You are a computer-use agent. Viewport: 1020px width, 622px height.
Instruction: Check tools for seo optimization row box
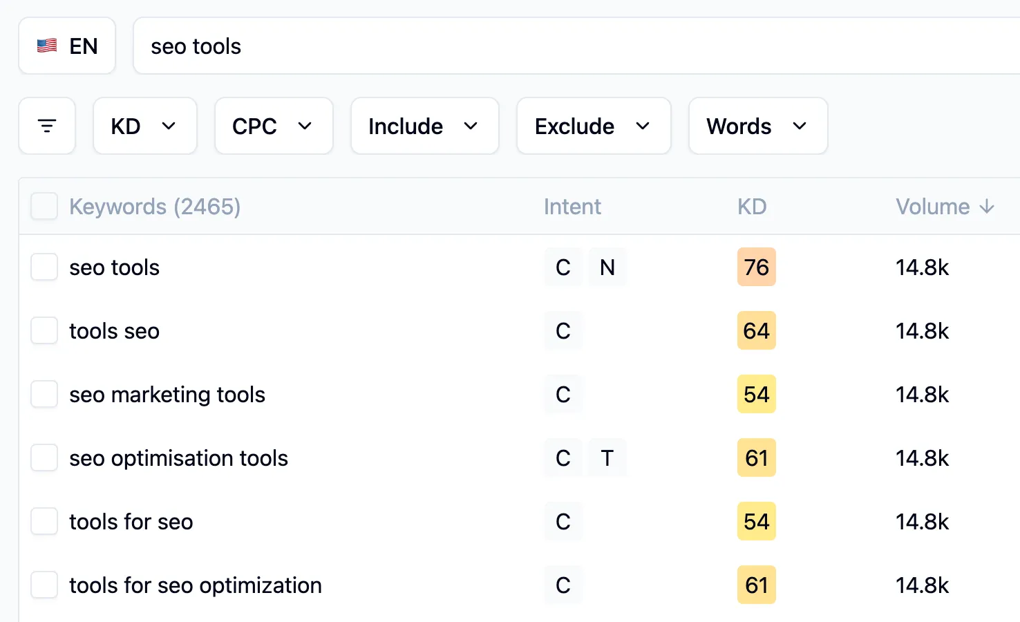(44, 585)
